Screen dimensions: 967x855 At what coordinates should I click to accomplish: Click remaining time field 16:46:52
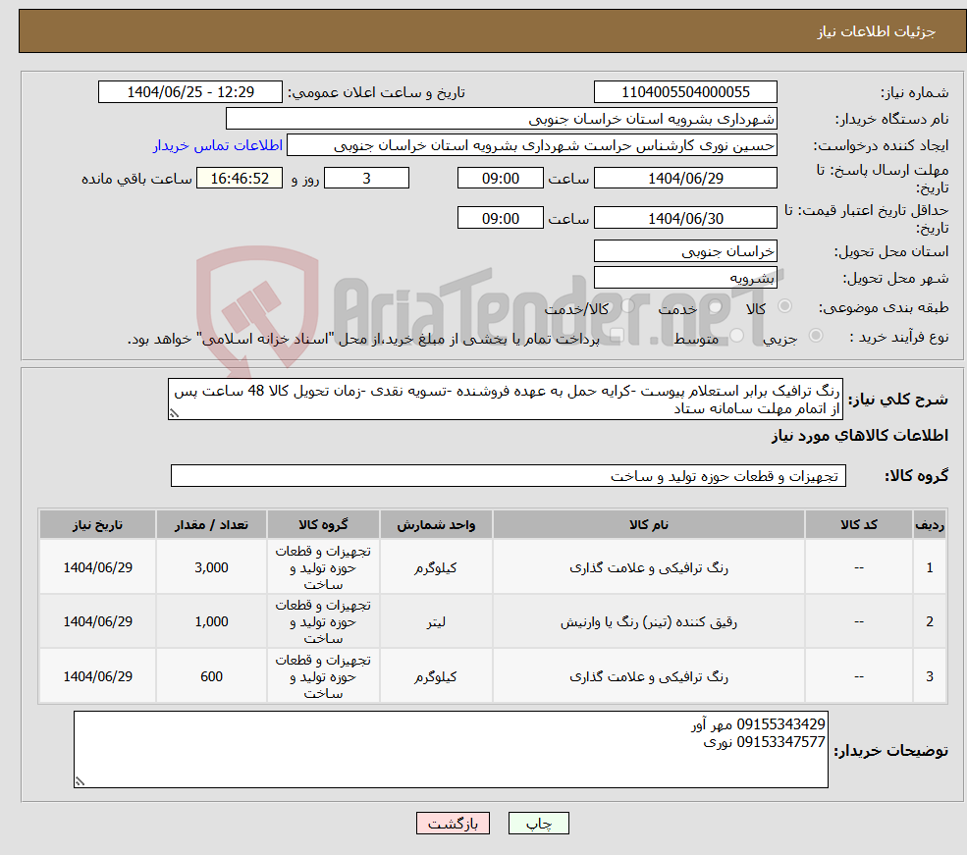click(x=240, y=178)
